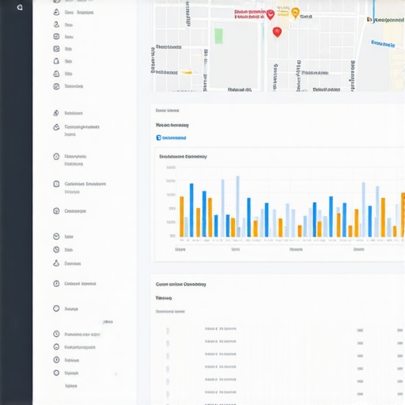The height and width of the screenshot is (405, 405).
Task: Click the small blue icon beside the blue link
Action: (x=158, y=138)
